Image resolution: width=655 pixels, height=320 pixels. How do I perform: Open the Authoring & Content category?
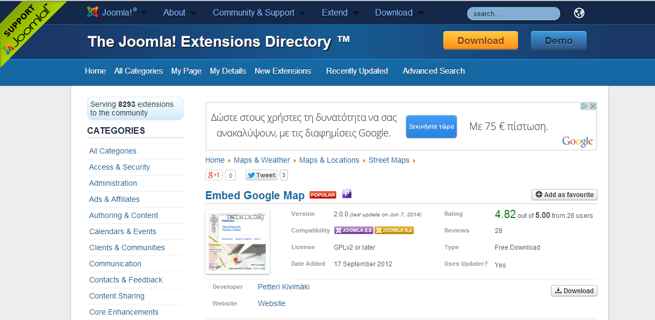click(x=124, y=215)
